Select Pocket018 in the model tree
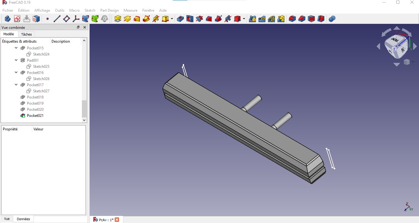The width and height of the screenshot is (419, 223). pyautogui.click(x=35, y=97)
